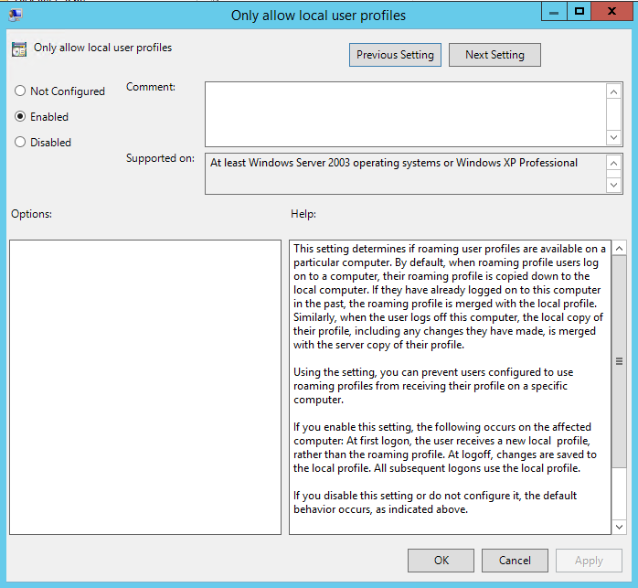This screenshot has height=588, width=638.
Task: Select the Disabled radio button
Action: point(20,142)
